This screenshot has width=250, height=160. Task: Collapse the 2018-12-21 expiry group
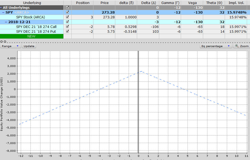tap(6, 22)
